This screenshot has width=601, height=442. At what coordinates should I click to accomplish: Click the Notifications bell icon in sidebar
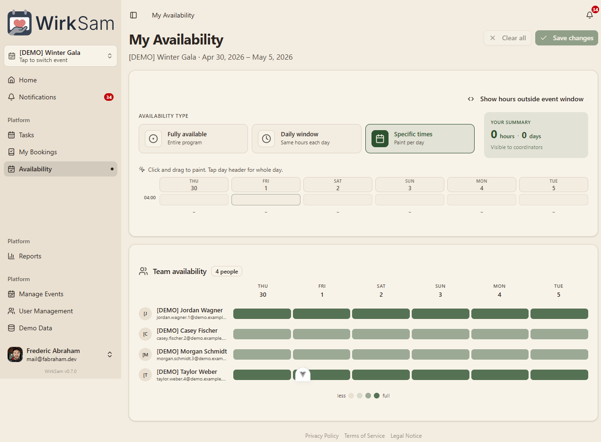[11, 97]
